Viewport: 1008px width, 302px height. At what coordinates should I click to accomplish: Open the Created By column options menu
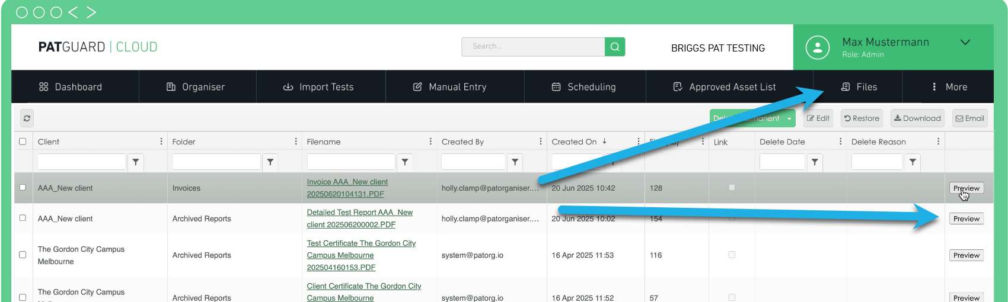coord(541,142)
